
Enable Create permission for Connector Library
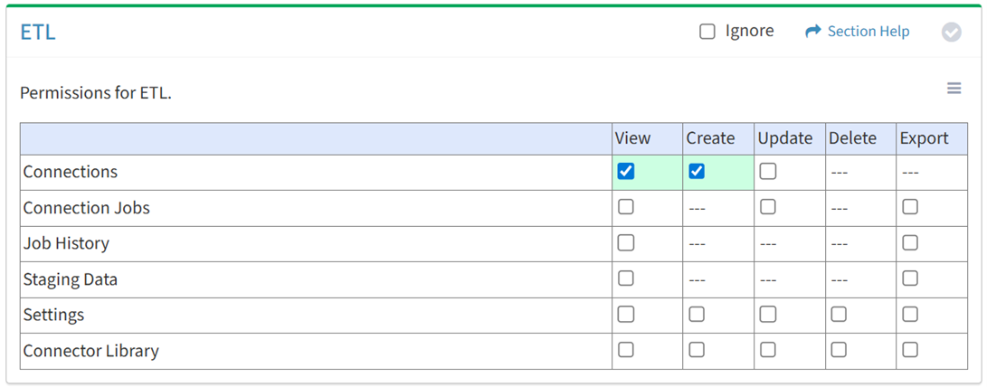(697, 350)
